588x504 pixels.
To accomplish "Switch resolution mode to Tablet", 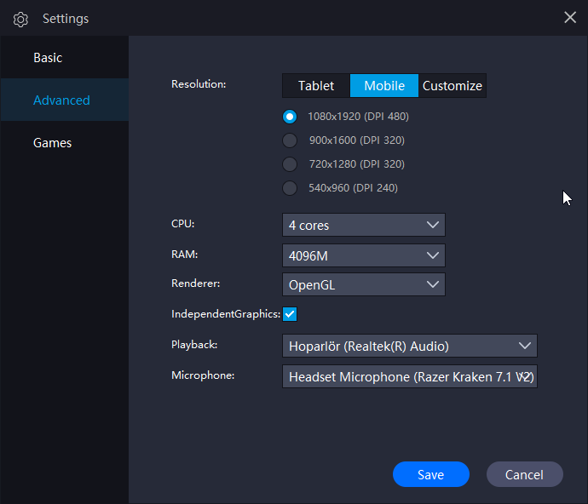I will point(316,86).
